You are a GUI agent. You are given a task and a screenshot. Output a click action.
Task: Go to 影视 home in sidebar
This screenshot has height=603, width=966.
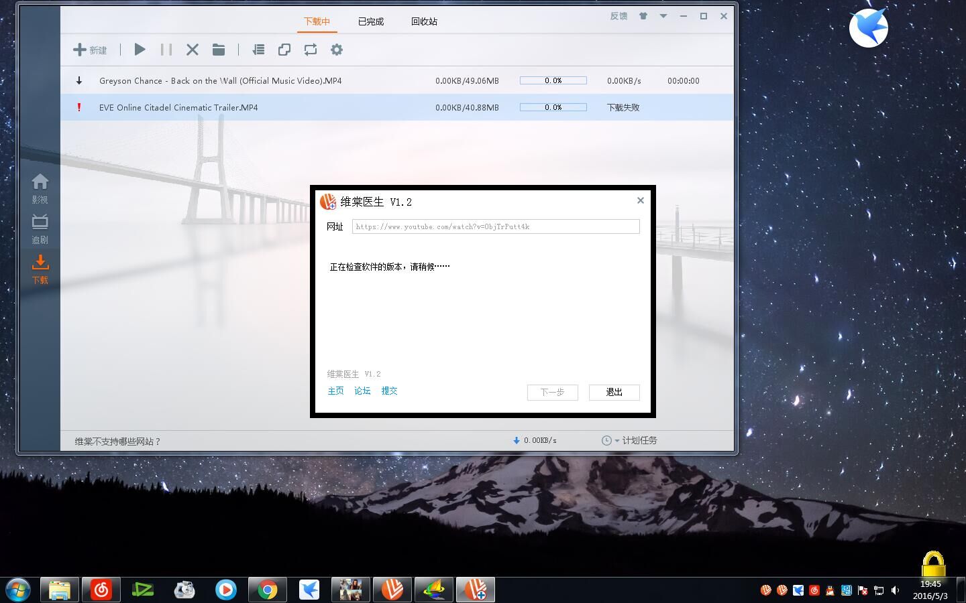point(40,188)
